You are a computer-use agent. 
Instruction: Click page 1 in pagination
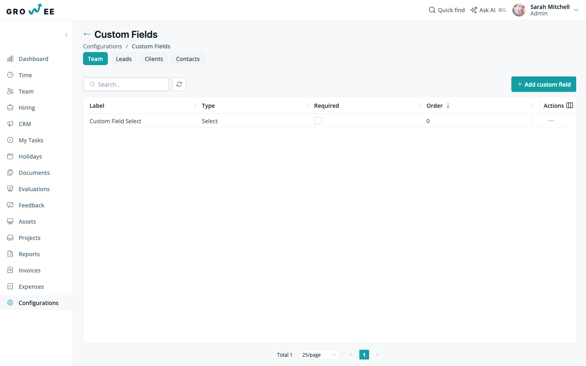click(x=364, y=355)
